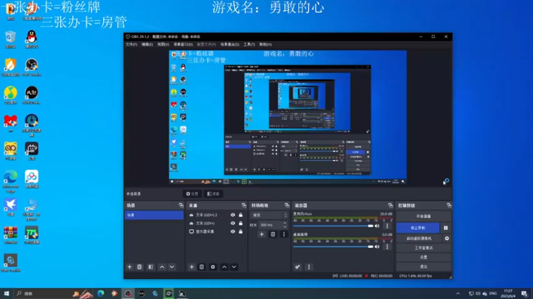Image resolution: width=533 pixels, height=299 pixels.
Task: Click the Windows Start button
Action: pyautogui.click(x=7, y=294)
